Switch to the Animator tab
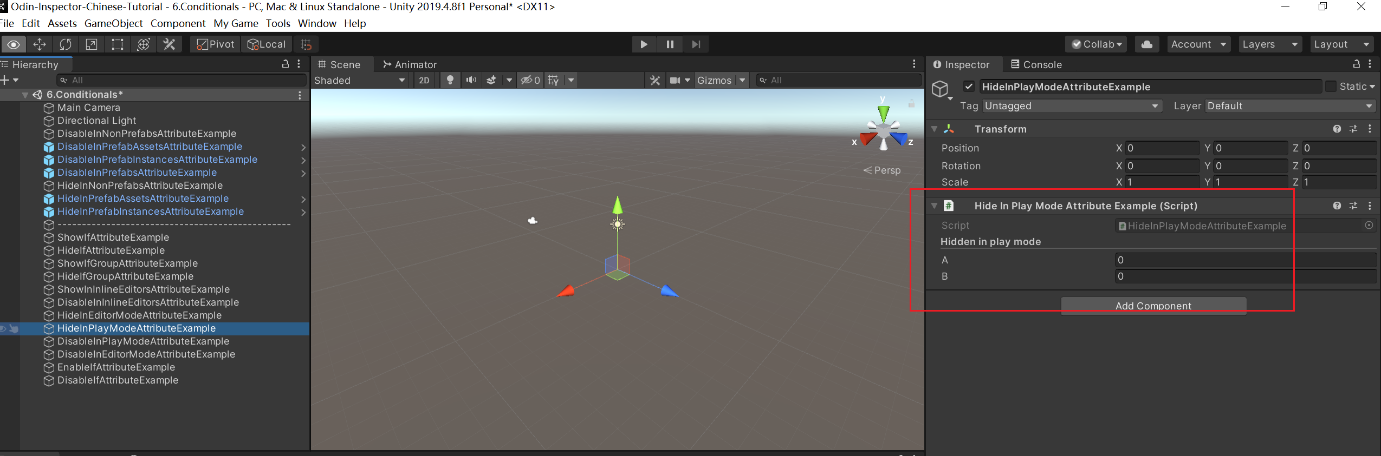Screen dimensions: 1381x456 pos(410,64)
